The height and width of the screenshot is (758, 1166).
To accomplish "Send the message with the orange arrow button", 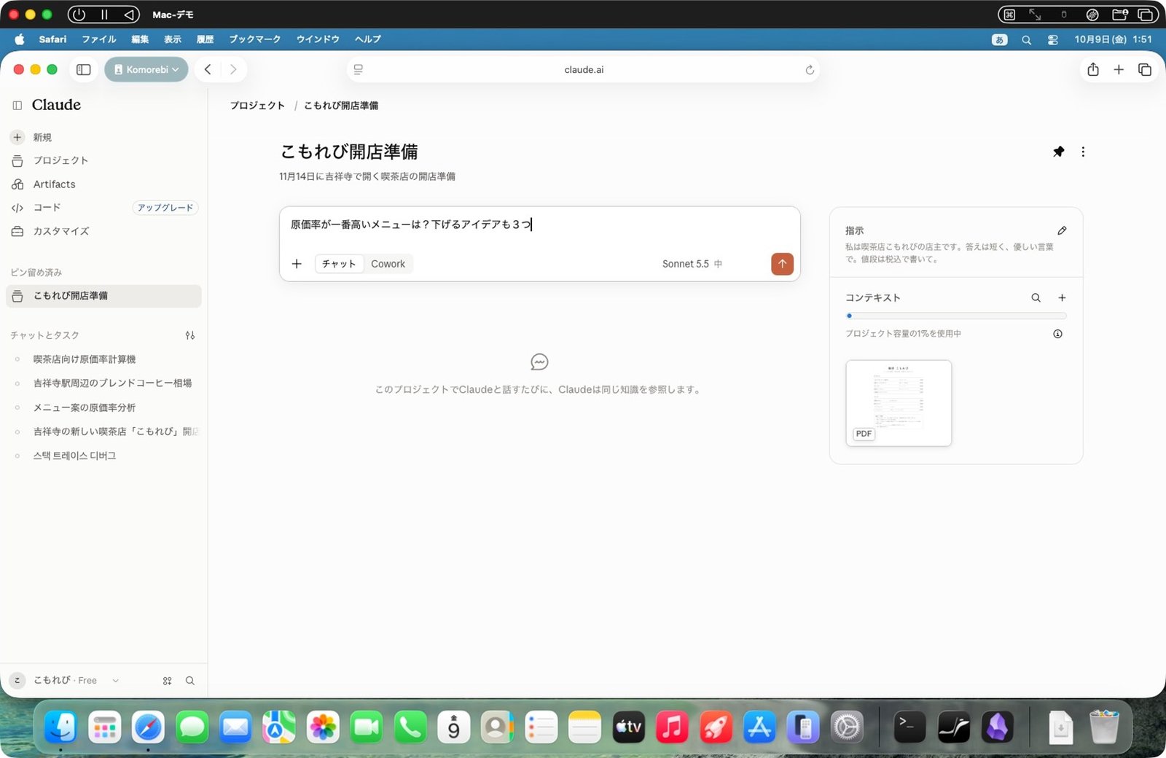I will tap(782, 264).
